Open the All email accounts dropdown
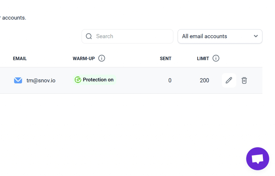 [x=220, y=36]
